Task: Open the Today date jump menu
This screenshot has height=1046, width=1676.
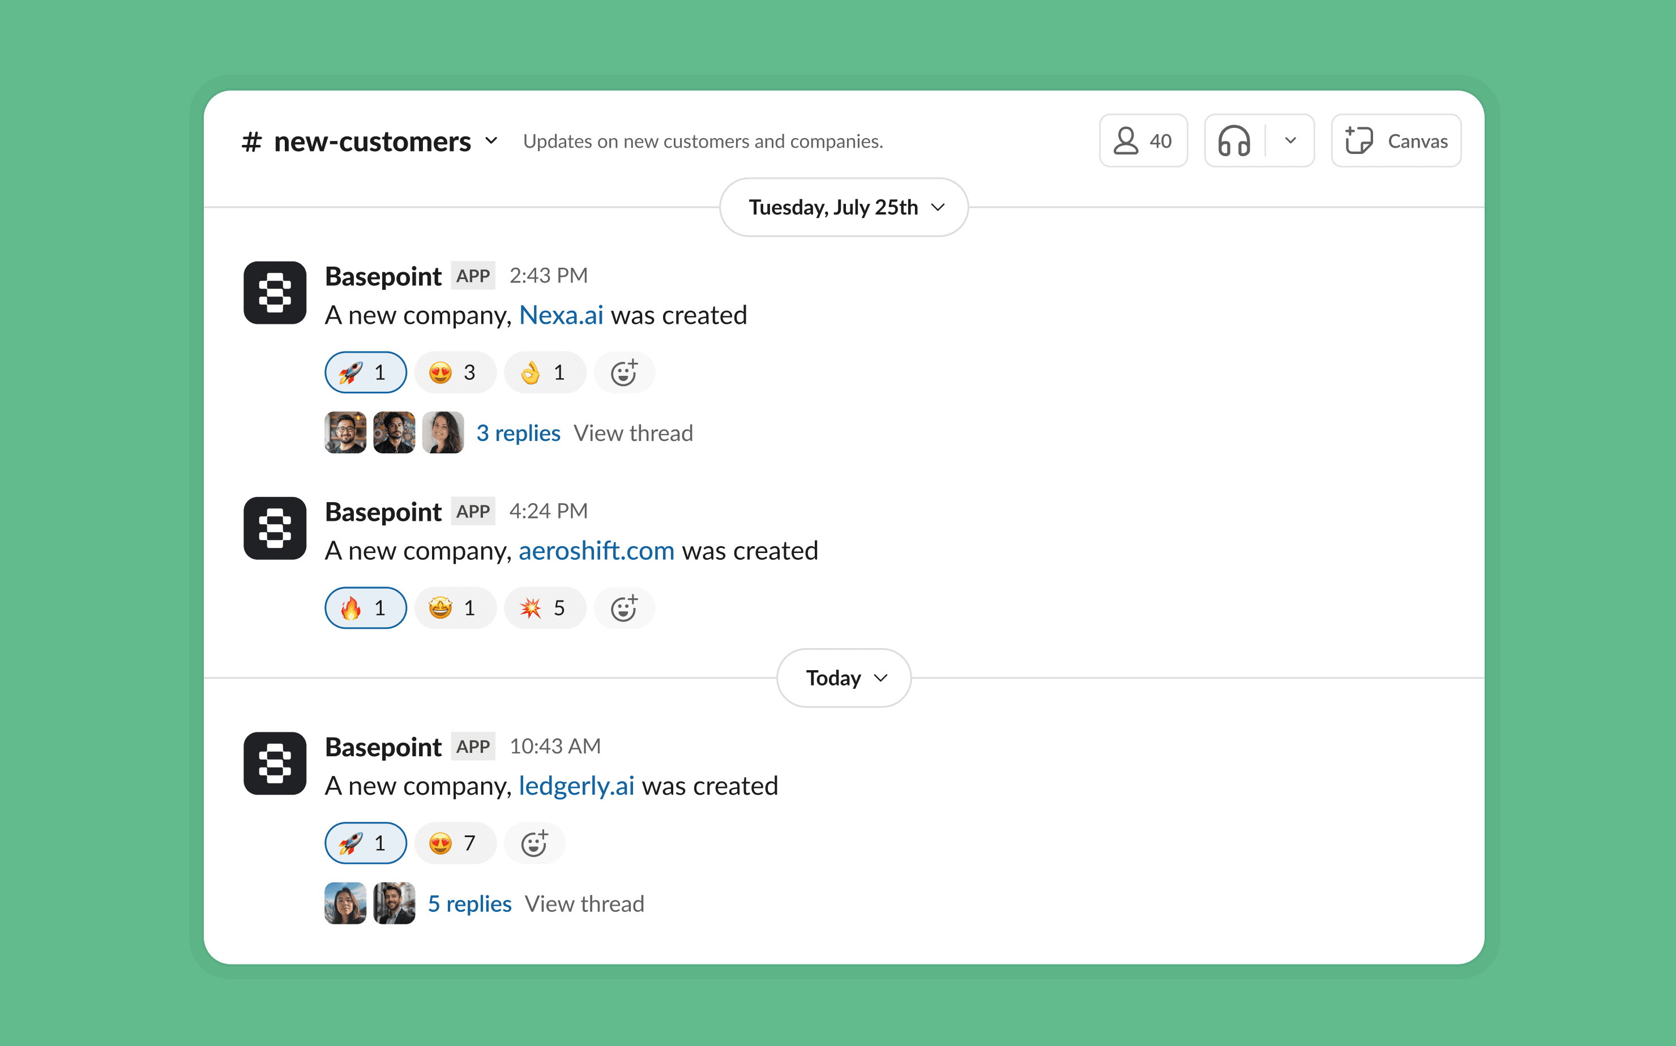Action: (844, 678)
